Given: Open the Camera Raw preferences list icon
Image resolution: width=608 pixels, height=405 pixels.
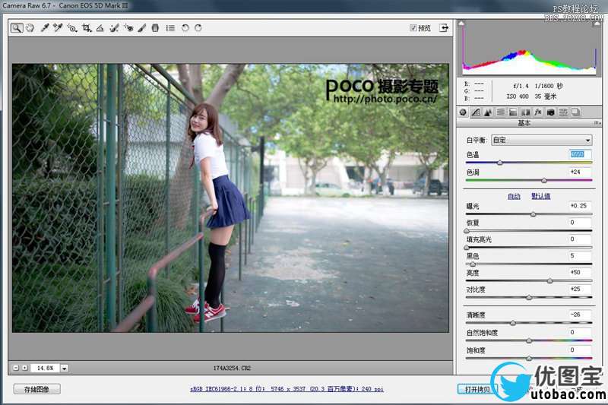Looking at the screenshot, I should [x=170, y=28].
